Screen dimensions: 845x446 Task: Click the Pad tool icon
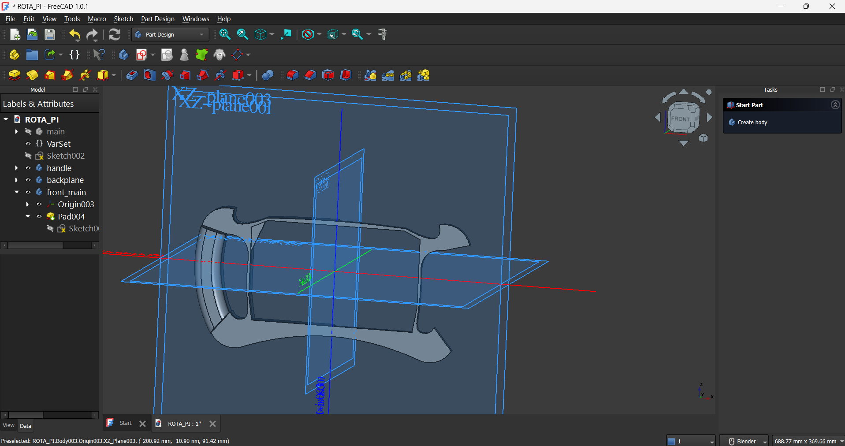pyautogui.click(x=15, y=75)
